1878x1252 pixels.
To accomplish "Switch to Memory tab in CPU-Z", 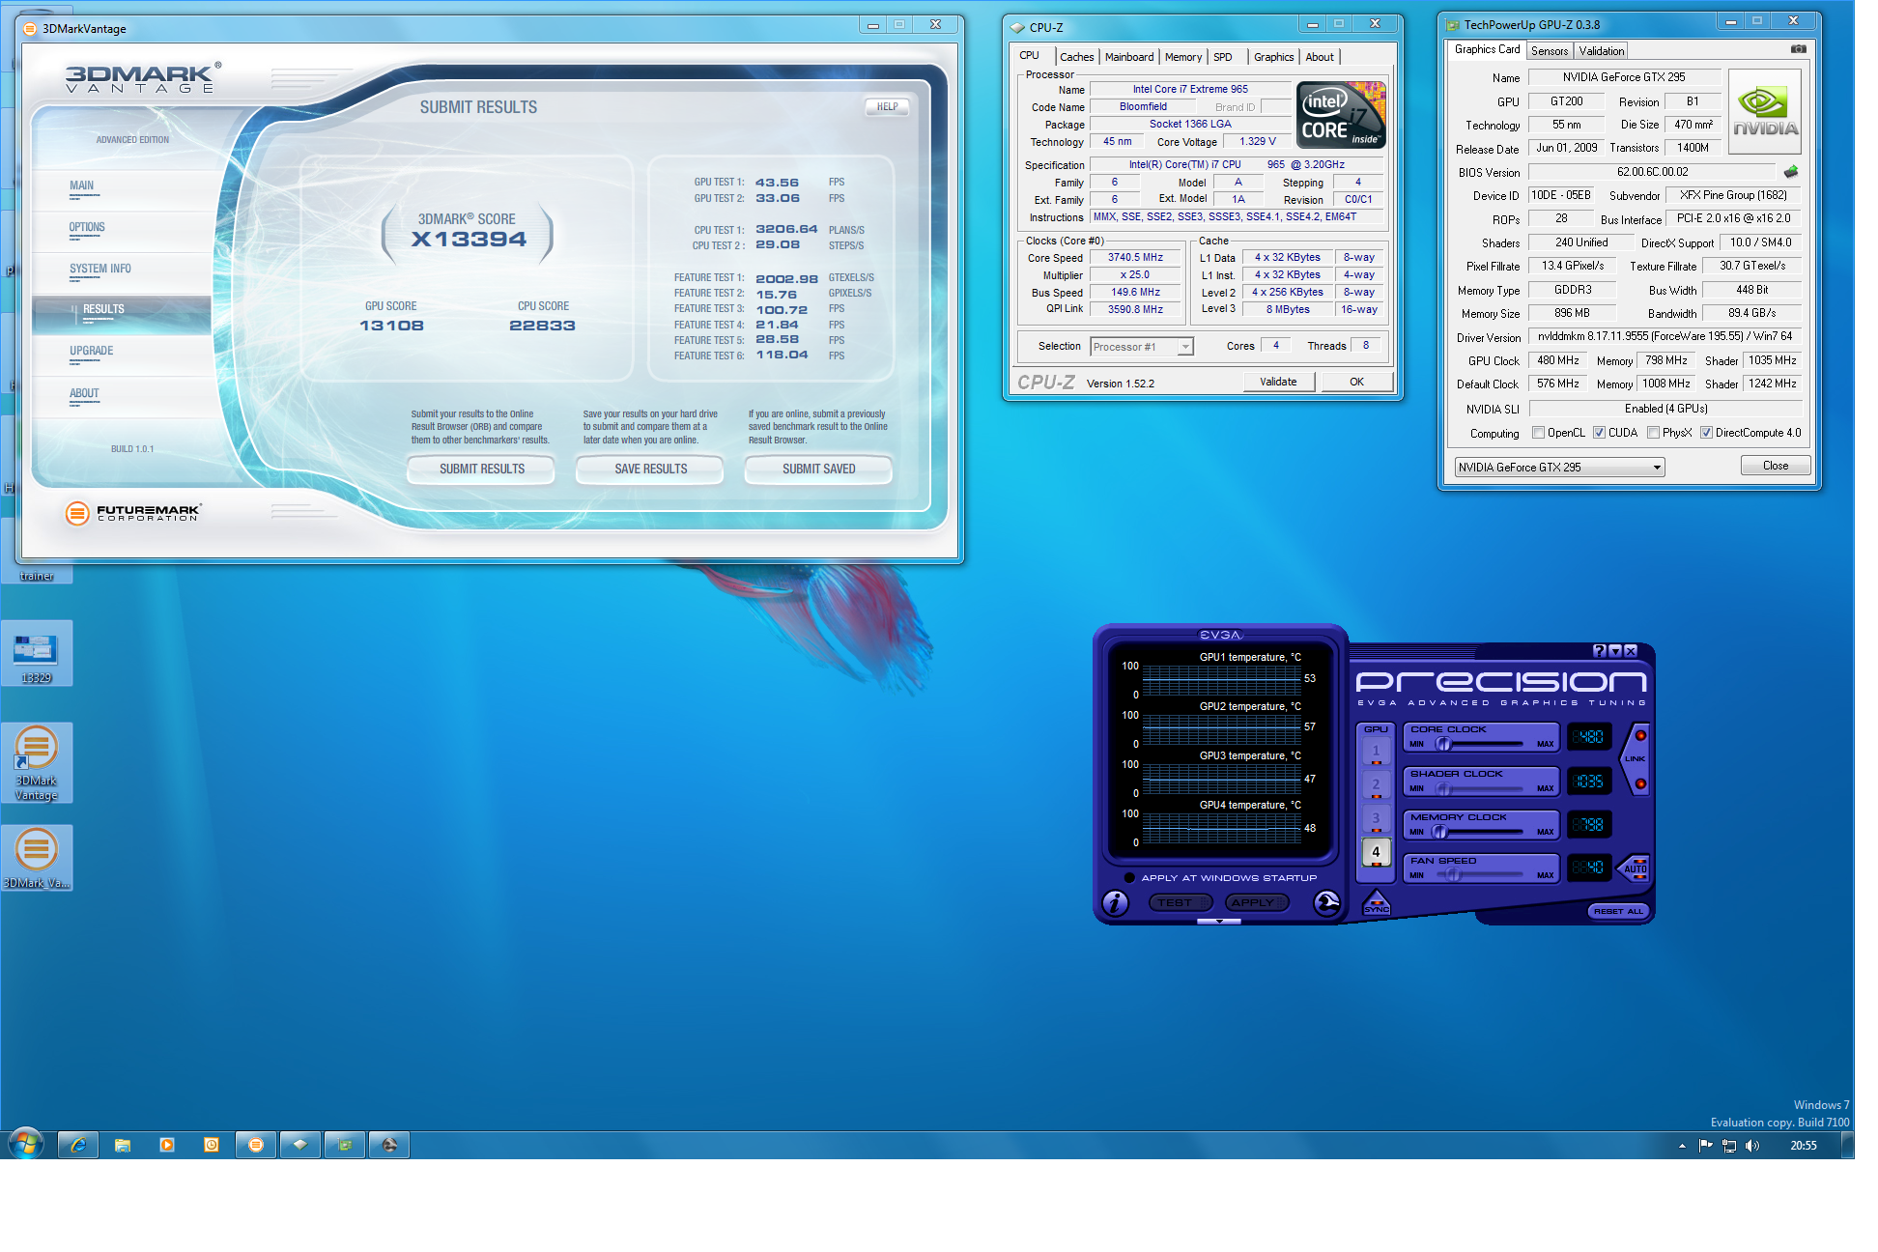I will tap(1182, 57).
